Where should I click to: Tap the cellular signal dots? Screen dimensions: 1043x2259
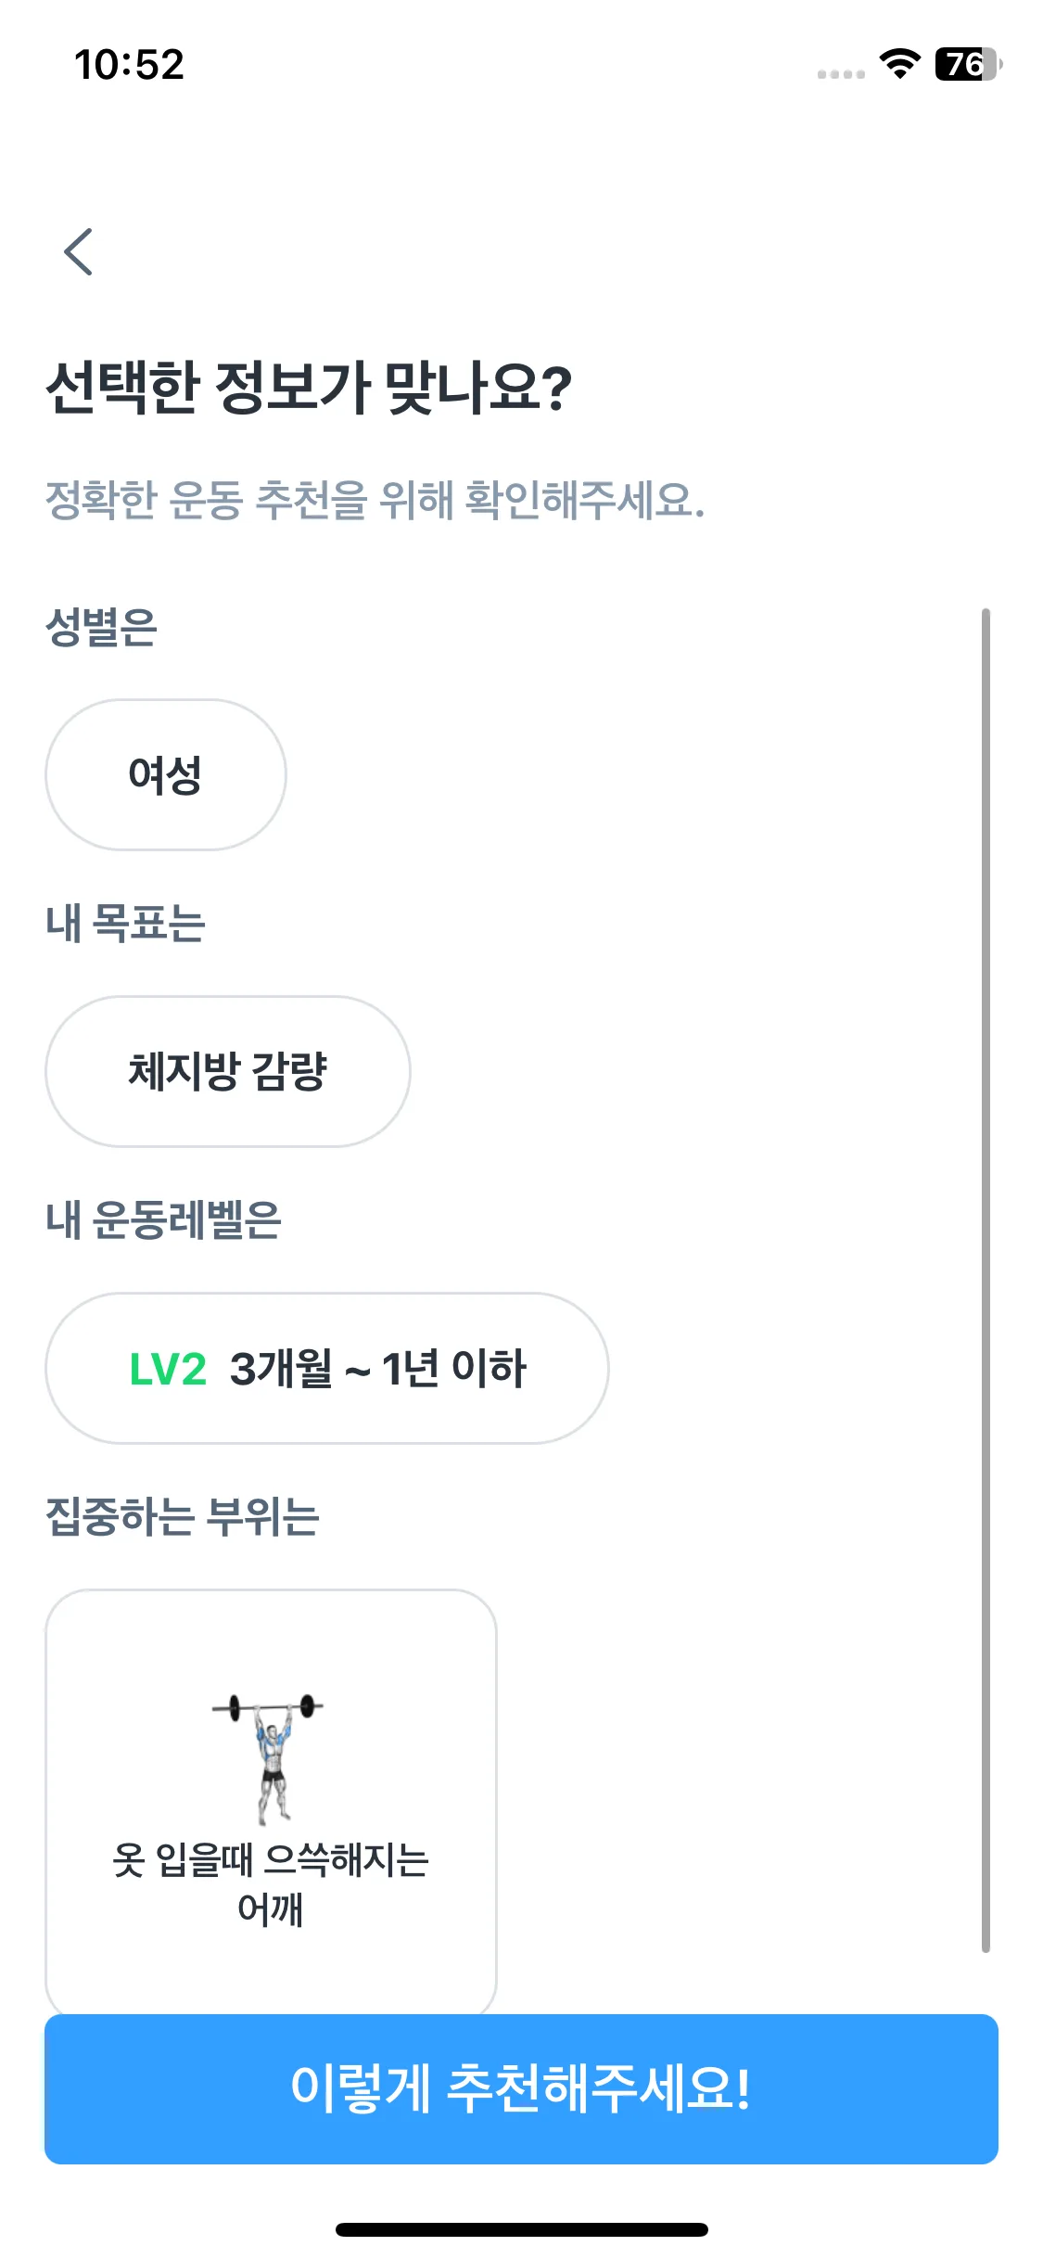pyautogui.click(x=841, y=74)
